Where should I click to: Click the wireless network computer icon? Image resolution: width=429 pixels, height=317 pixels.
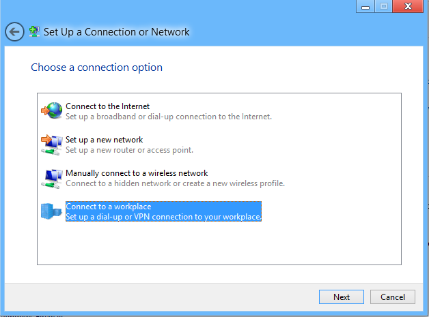[51, 178]
